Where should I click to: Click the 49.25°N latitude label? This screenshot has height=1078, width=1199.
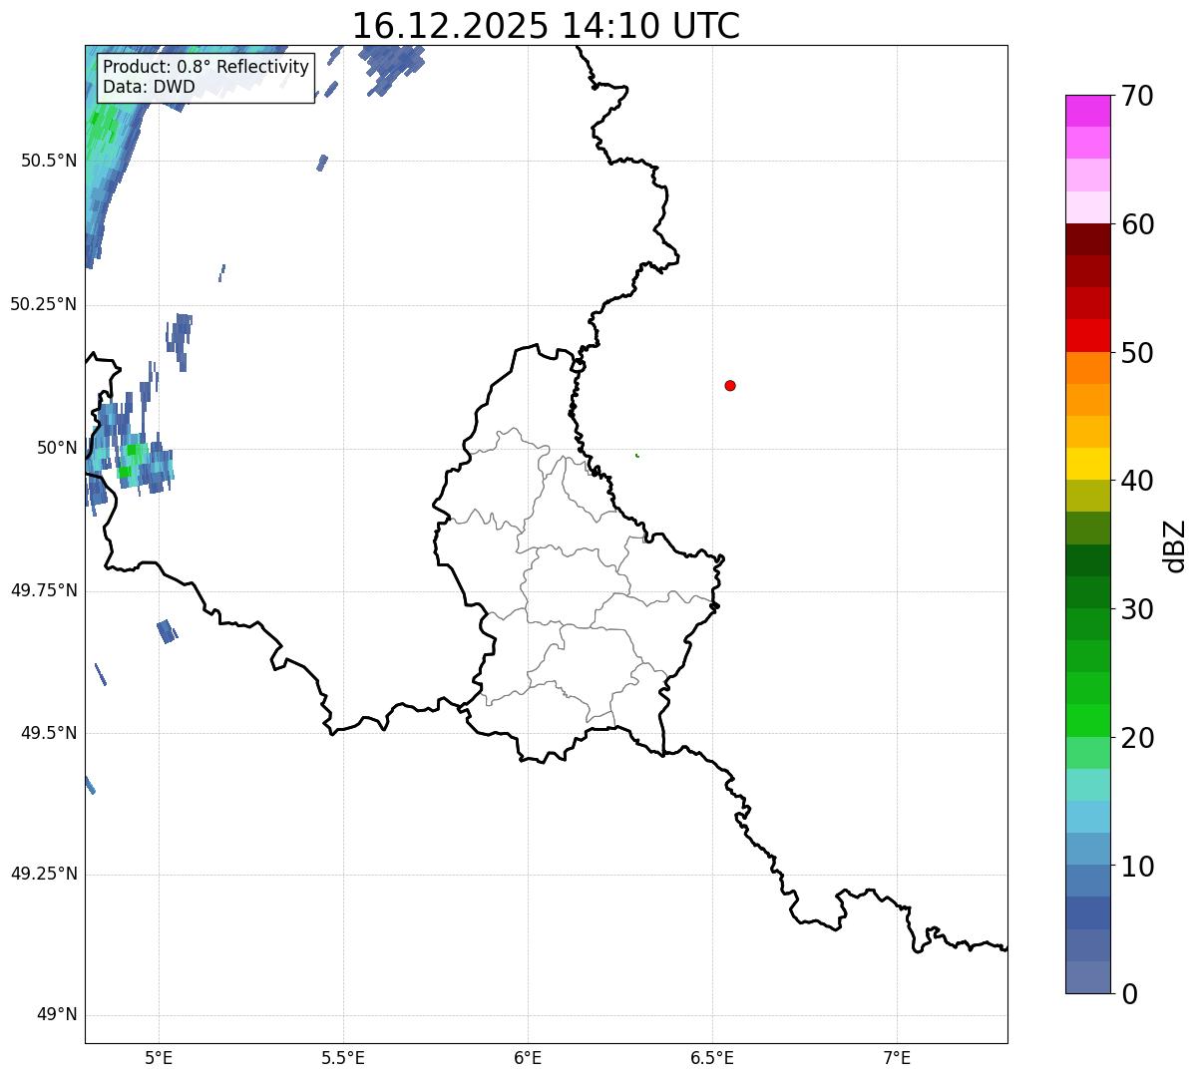(x=43, y=875)
